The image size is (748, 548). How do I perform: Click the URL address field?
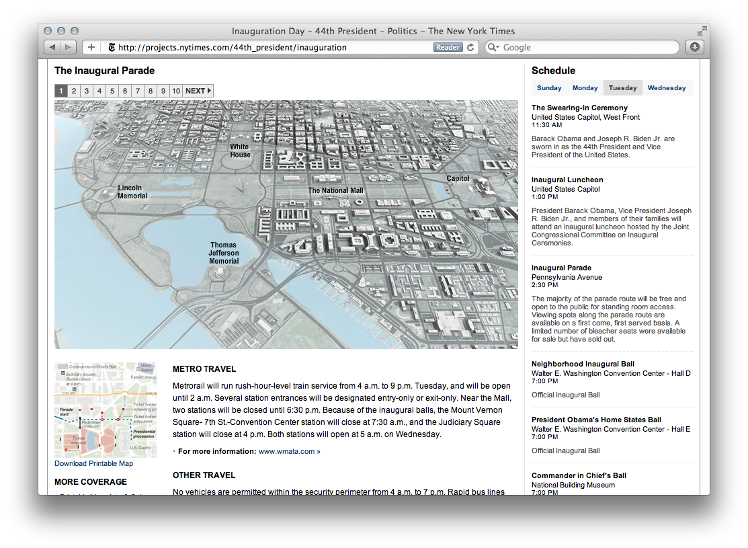click(x=269, y=47)
